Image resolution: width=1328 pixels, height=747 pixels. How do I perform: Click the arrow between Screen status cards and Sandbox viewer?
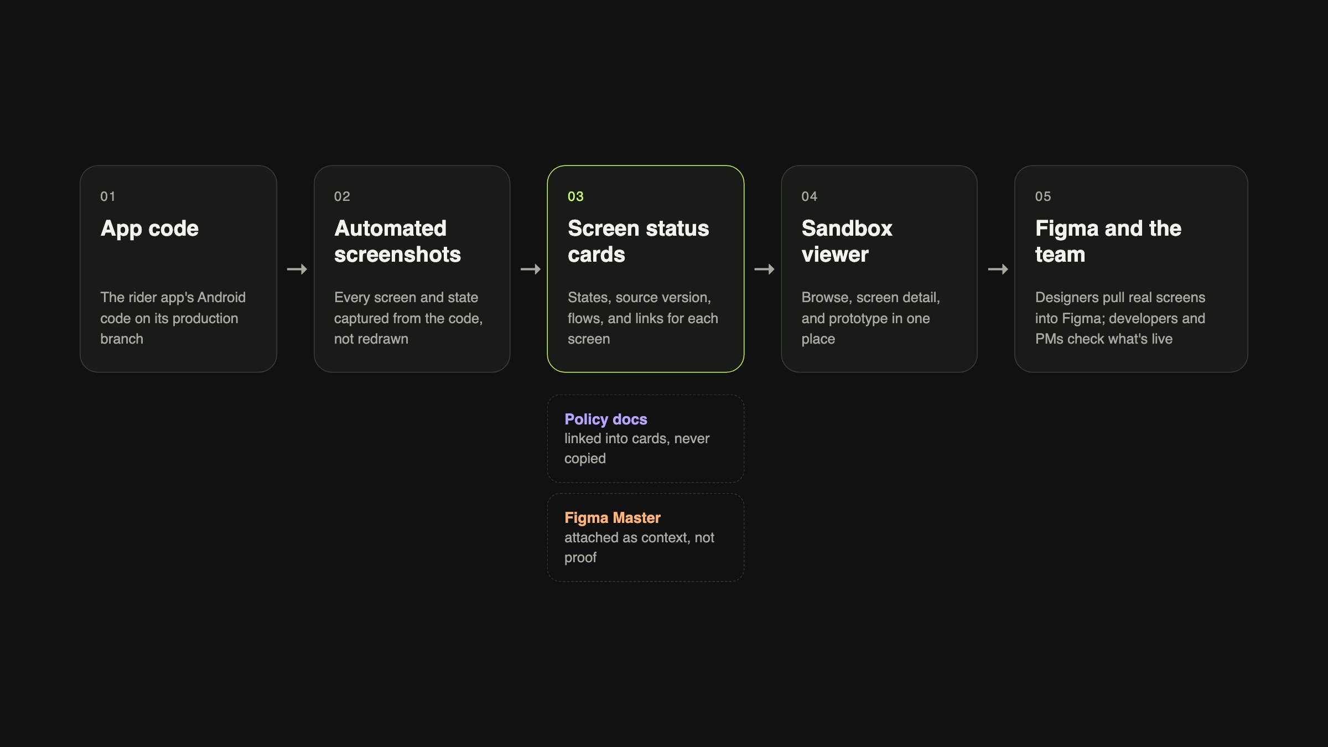pyautogui.click(x=764, y=269)
